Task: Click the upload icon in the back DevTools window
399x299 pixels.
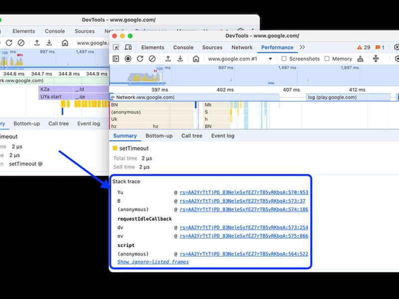Action: point(37,43)
